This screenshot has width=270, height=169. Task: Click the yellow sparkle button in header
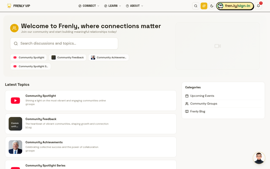coord(204,6)
